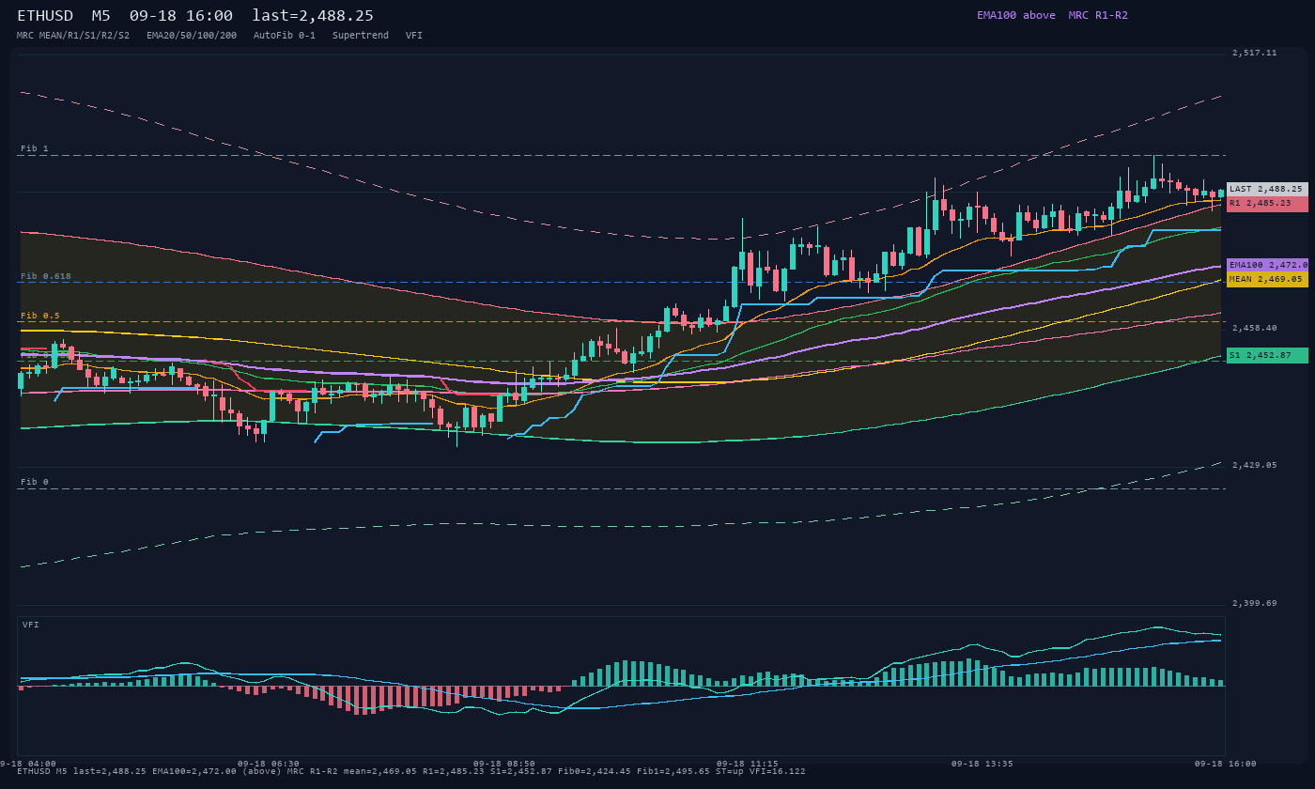Click the VFI panel title

pyautogui.click(x=31, y=625)
